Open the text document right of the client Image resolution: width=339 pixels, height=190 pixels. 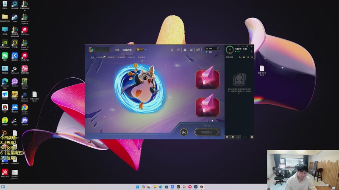pos(262,71)
